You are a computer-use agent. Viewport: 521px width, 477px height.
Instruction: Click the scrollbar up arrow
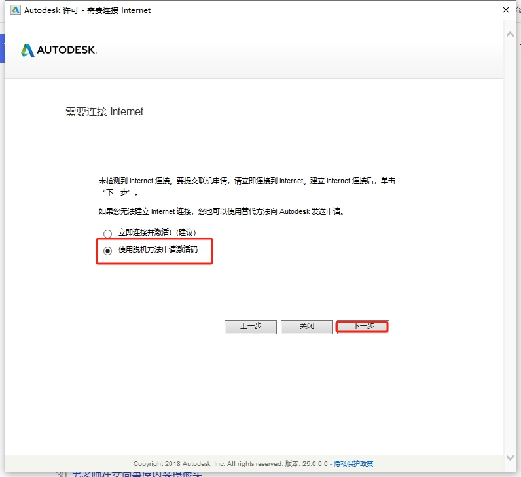point(510,35)
